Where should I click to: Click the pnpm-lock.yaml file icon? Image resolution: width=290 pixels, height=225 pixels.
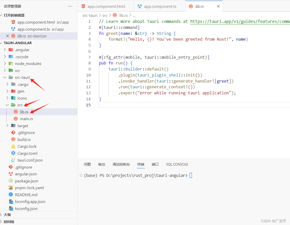click(11, 188)
